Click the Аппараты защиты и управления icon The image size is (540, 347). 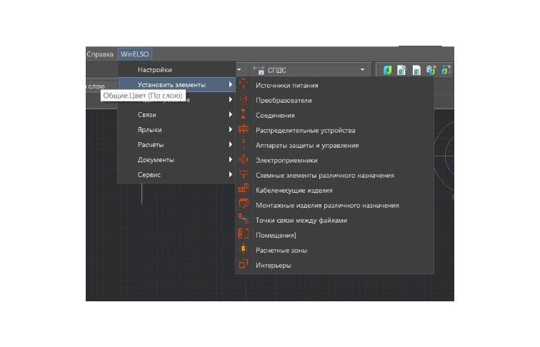244,144
